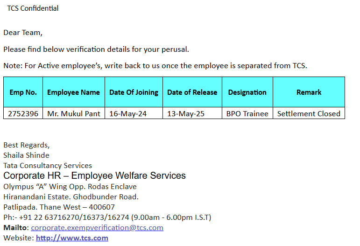
Task: Click the 'Note: For Active employee's' line
Action: tap(155, 66)
